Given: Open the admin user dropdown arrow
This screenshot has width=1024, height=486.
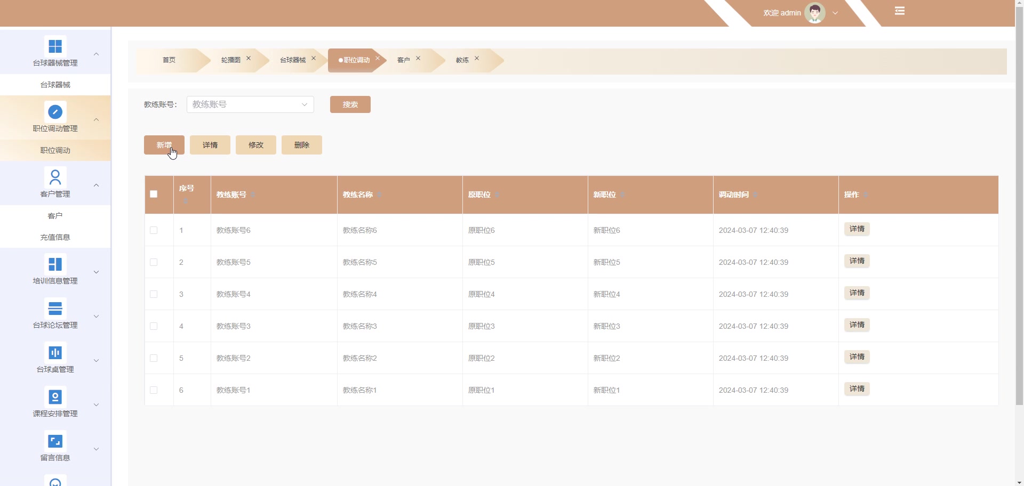Looking at the screenshot, I should tap(835, 13).
